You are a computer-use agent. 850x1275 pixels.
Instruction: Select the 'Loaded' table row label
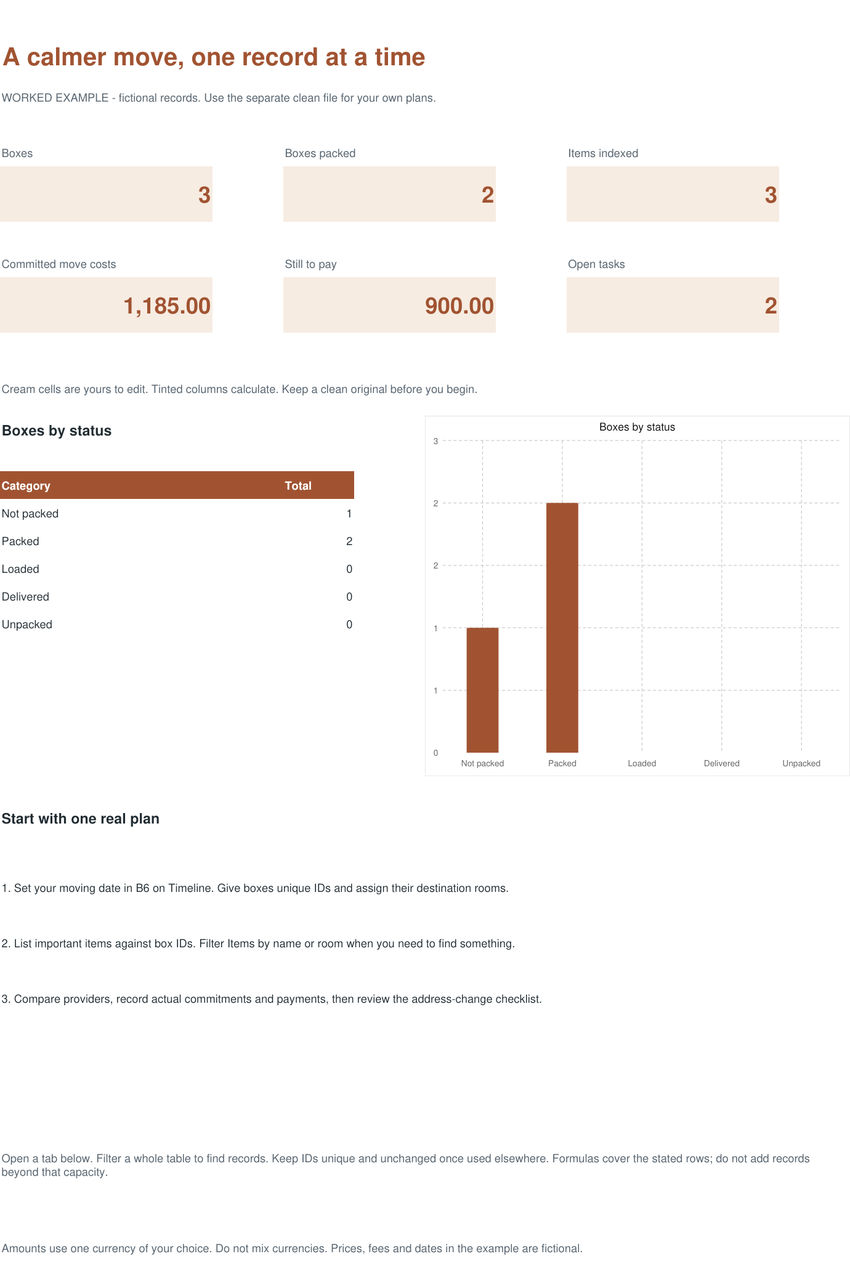(20, 569)
